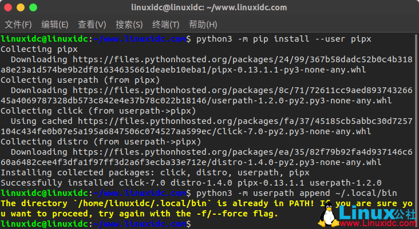Click the 'Successfully installed' output line

coord(191,183)
